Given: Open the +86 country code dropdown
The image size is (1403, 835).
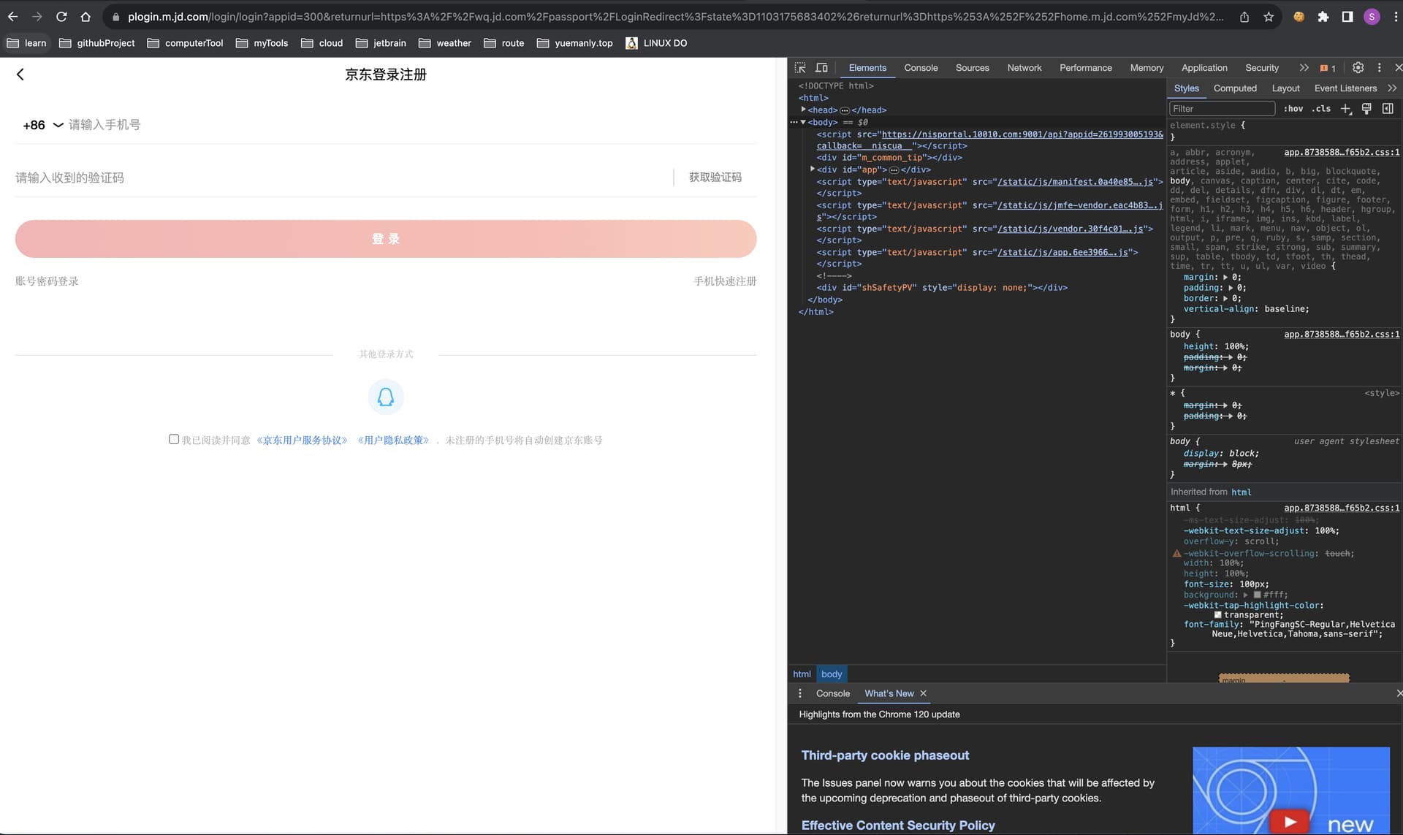Looking at the screenshot, I should point(43,125).
